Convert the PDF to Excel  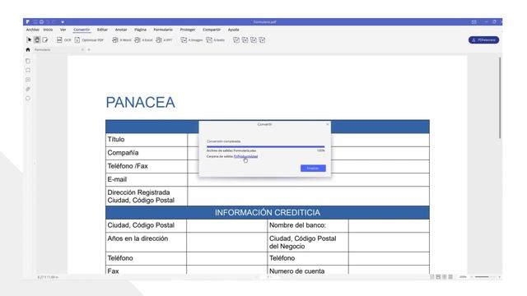coord(143,40)
